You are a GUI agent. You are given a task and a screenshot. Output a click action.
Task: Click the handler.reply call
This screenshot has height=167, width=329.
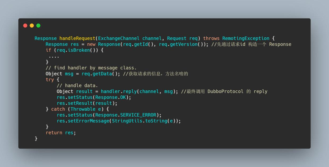(x=119, y=91)
